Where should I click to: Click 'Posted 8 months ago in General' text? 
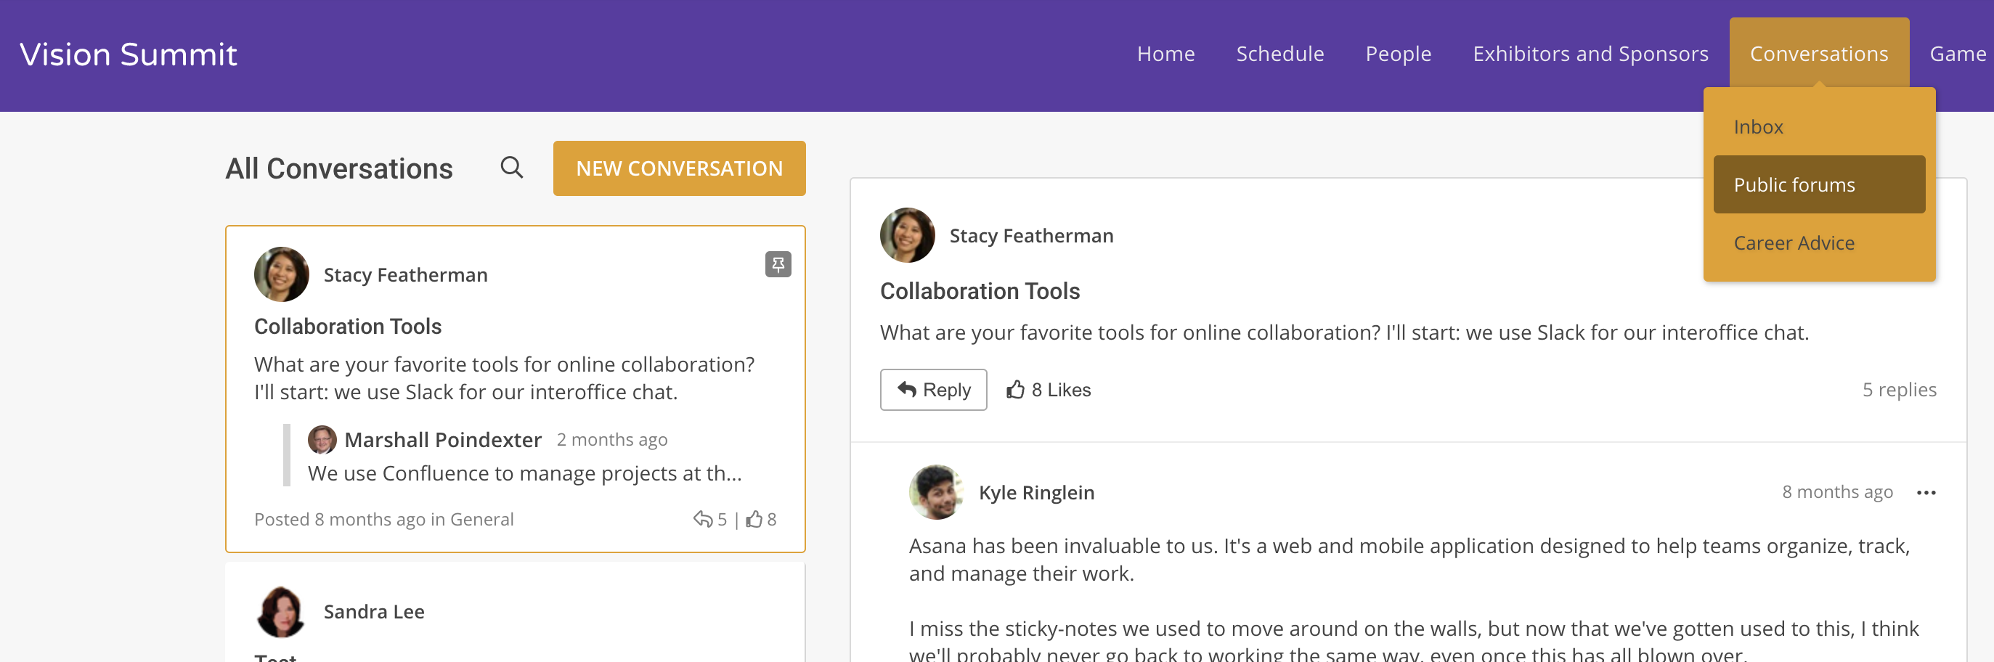point(383,519)
